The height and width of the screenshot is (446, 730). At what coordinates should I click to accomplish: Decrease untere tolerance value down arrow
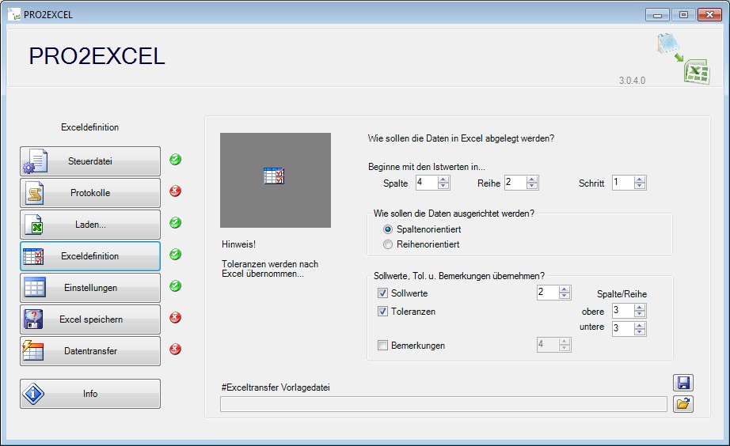(x=641, y=332)
